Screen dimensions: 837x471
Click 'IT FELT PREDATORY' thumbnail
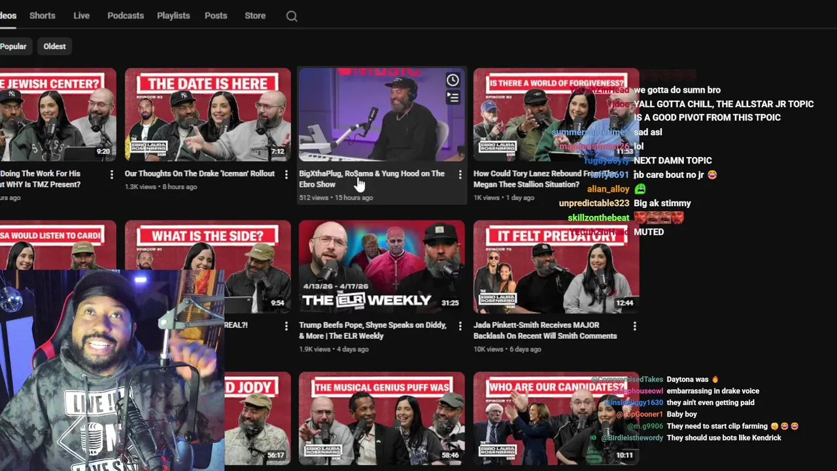(x=556, y=267)
